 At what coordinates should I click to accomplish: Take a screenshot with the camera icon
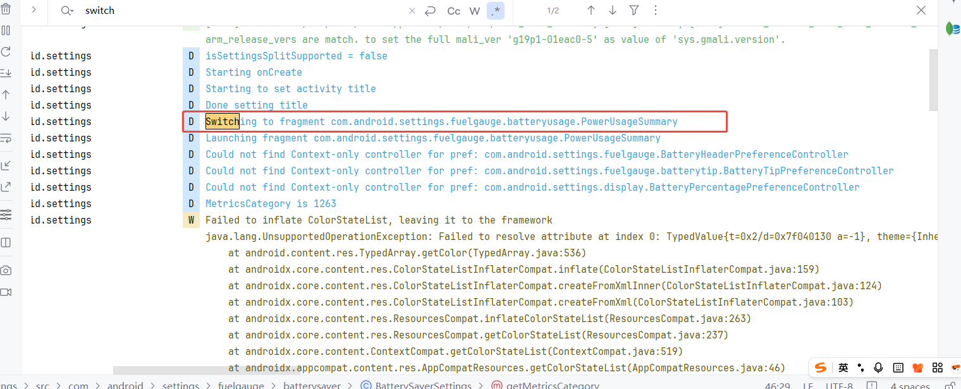6,270
